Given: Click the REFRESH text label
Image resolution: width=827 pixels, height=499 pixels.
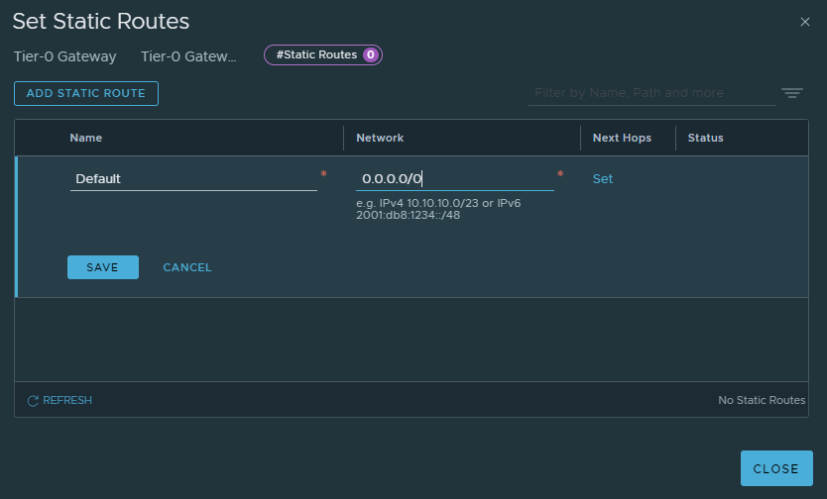Looking at the screenshot, I should [x=67, y=401].
